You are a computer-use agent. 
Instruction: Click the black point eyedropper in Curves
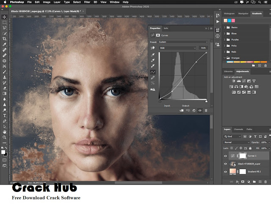point(153,55)
